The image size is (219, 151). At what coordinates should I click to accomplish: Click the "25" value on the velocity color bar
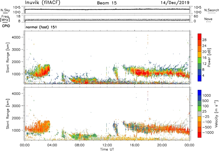pos(204,111)
